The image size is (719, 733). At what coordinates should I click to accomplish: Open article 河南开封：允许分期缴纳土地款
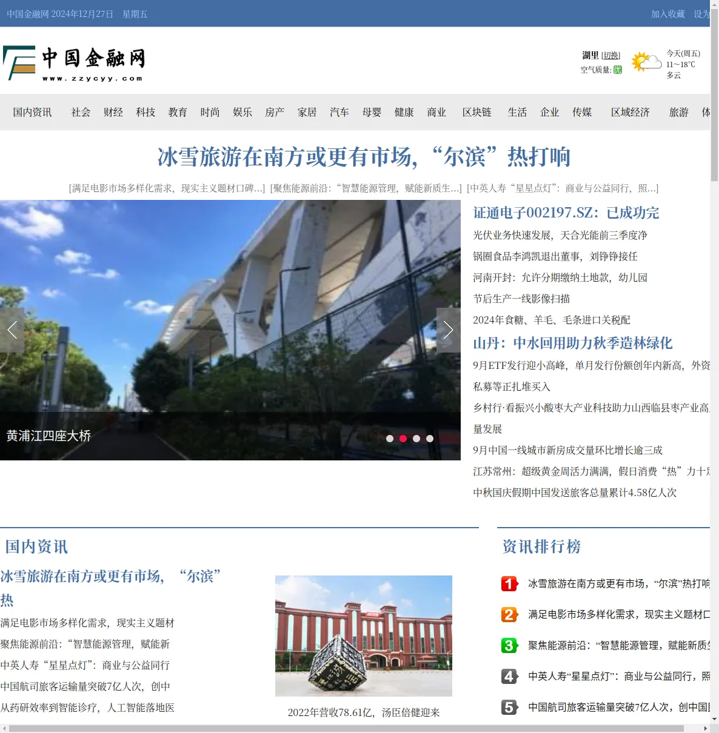560,277
